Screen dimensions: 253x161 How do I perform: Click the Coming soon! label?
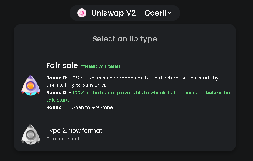tap(63, 139)
